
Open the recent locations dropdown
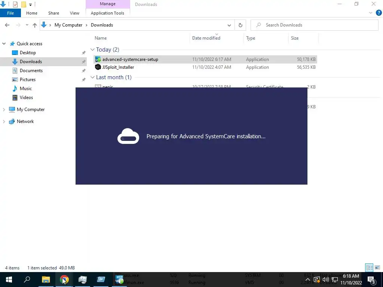coord(27,25)
